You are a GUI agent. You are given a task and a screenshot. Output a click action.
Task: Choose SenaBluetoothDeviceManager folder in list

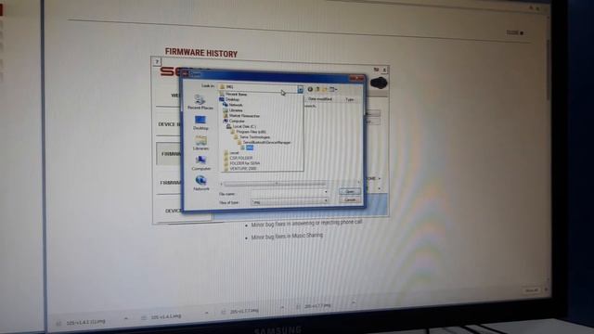point(264,142)
